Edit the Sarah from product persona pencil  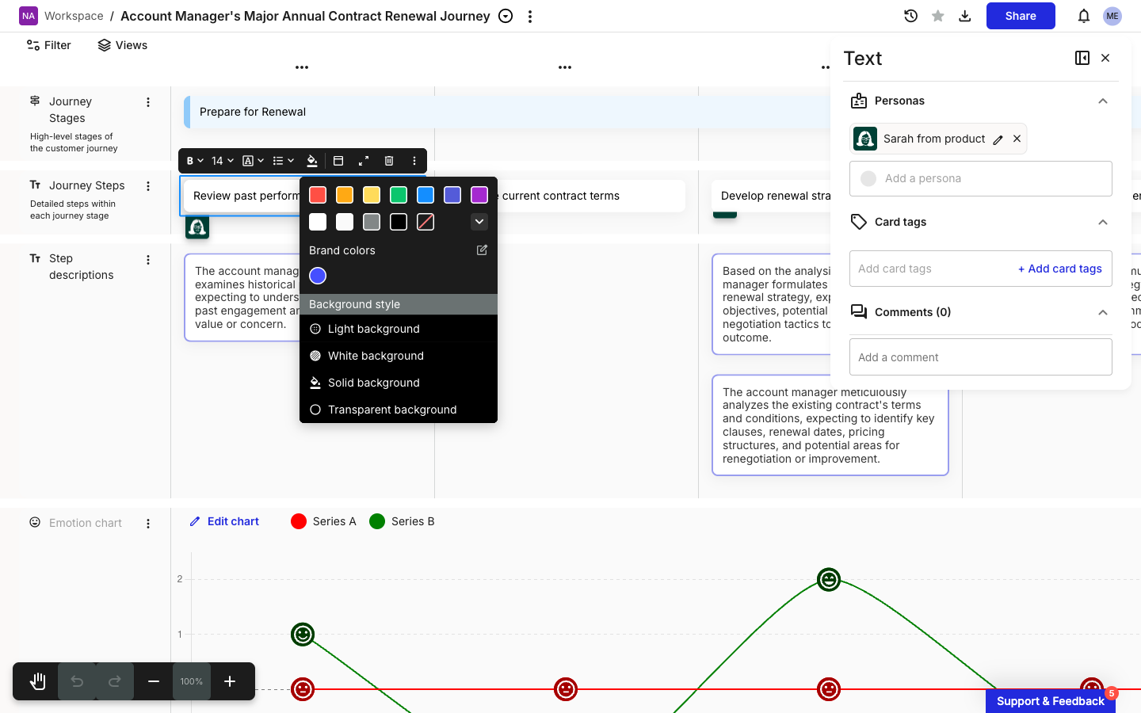[x=998, y=139]
